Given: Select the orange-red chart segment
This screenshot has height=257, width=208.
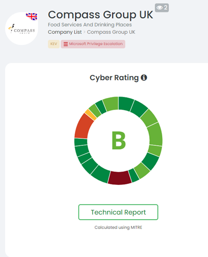Looking at the screenshot, I should [84, 127].
